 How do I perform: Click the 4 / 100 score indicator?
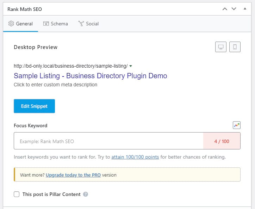pos(222,141)
